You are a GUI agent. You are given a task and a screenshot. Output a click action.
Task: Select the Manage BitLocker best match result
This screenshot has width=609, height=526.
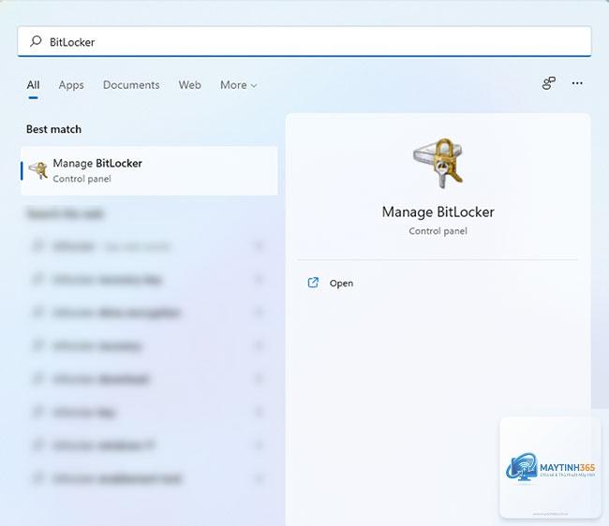coord(149,170)
